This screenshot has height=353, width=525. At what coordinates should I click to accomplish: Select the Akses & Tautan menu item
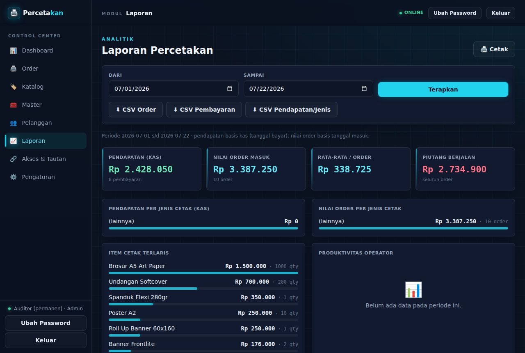coord(46,159)
